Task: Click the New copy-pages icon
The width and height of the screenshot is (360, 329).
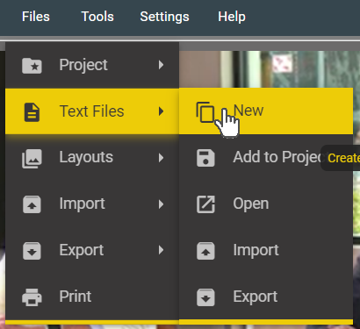Action: (205, 111)
